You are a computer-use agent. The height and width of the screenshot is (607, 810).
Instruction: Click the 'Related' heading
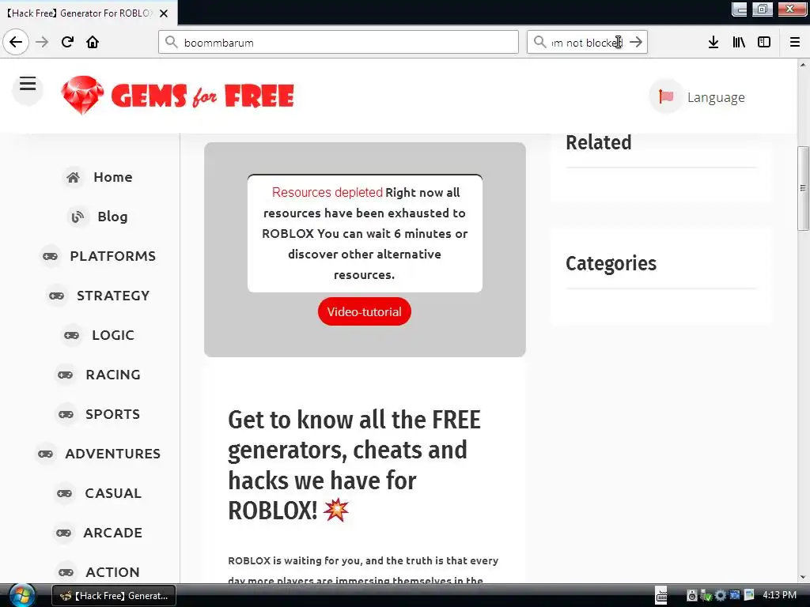tap(599, 143)
